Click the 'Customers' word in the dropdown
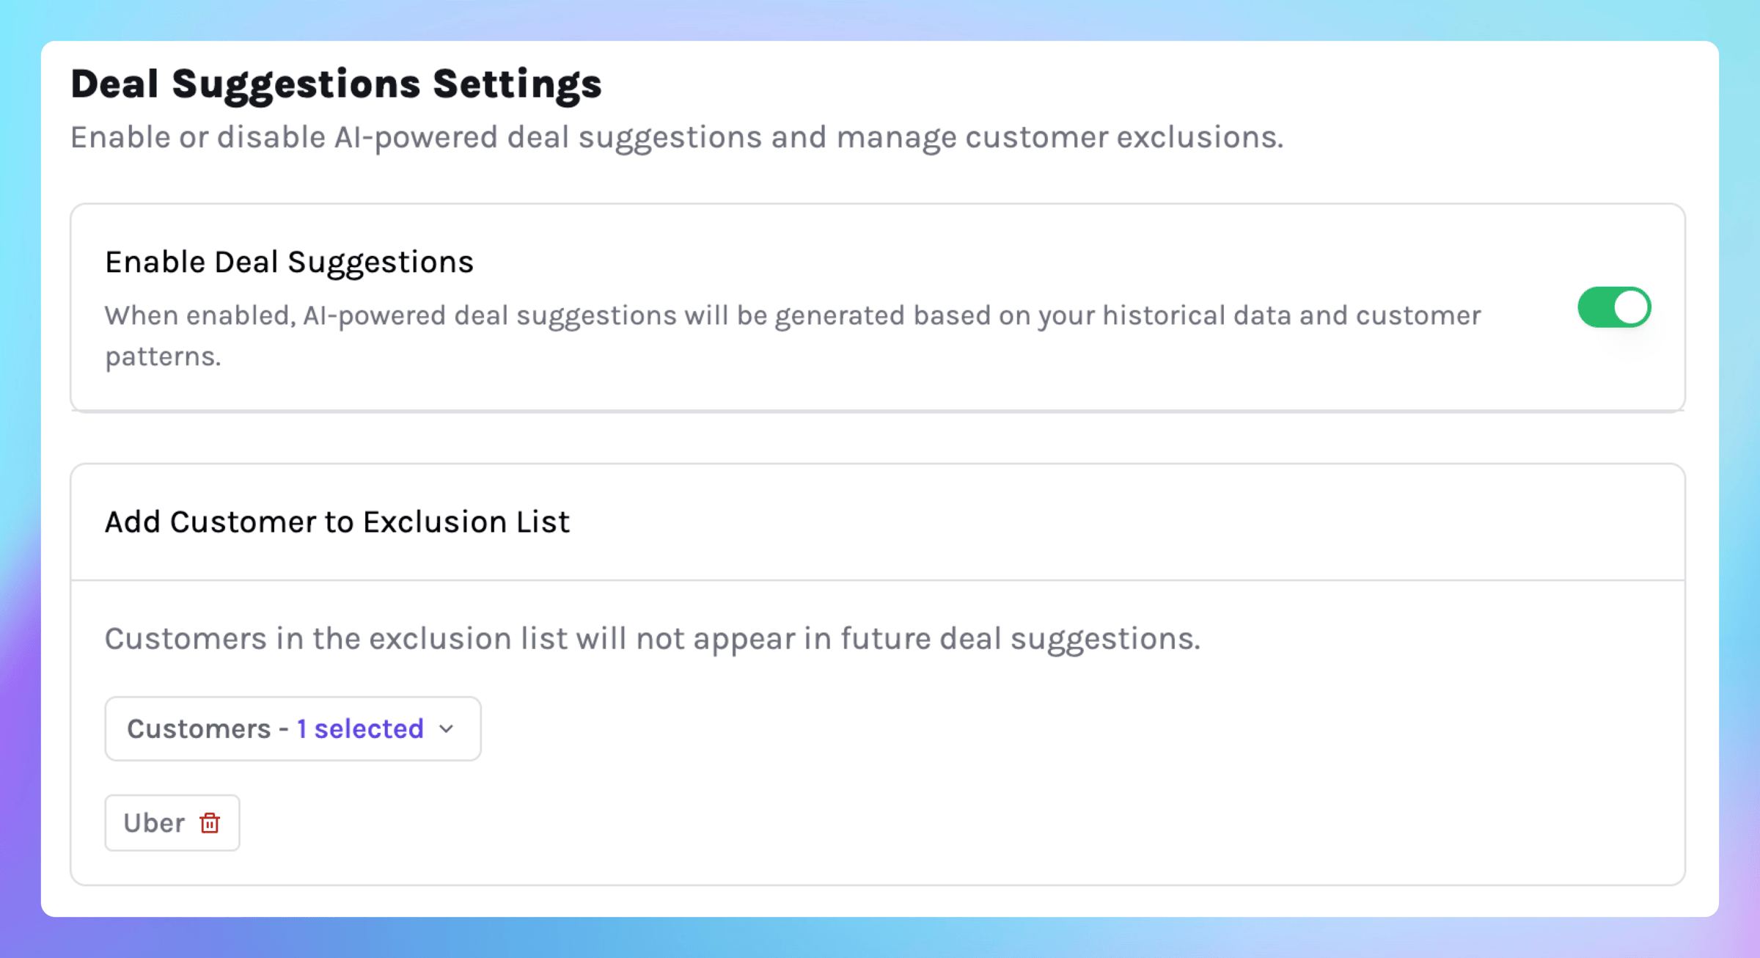Viewport: 1760px width, 958px height. [199, 729]
